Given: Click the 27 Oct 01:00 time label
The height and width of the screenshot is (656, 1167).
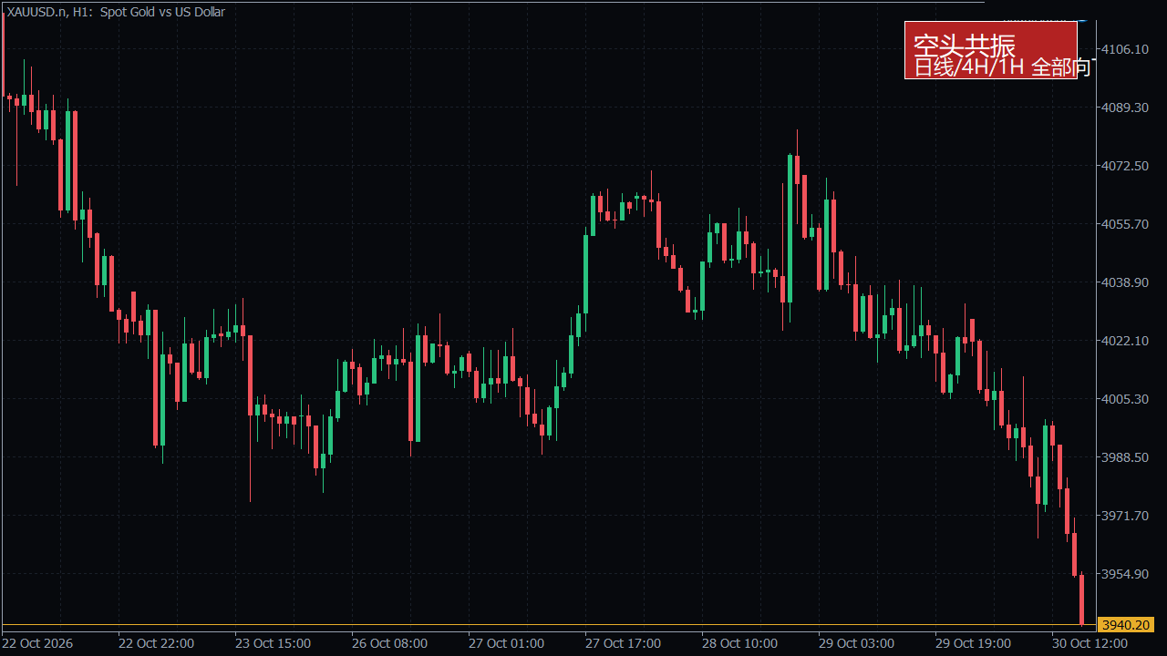Looking at the screenshot, I should [506, 643].
